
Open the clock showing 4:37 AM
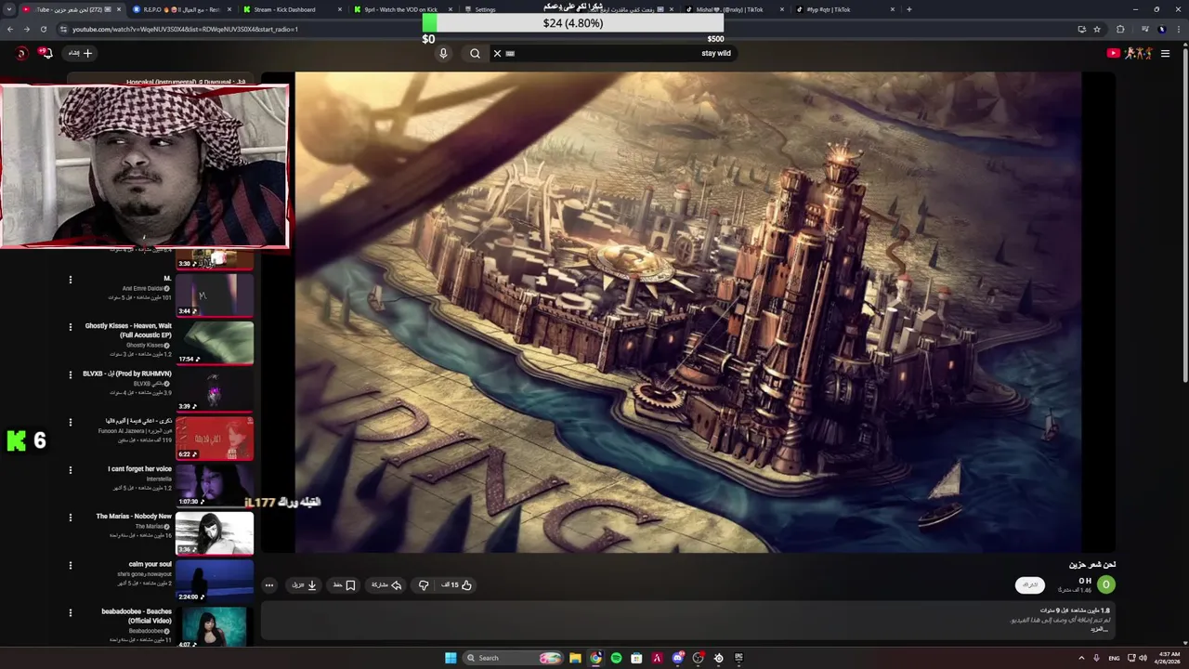point(1169,658)
